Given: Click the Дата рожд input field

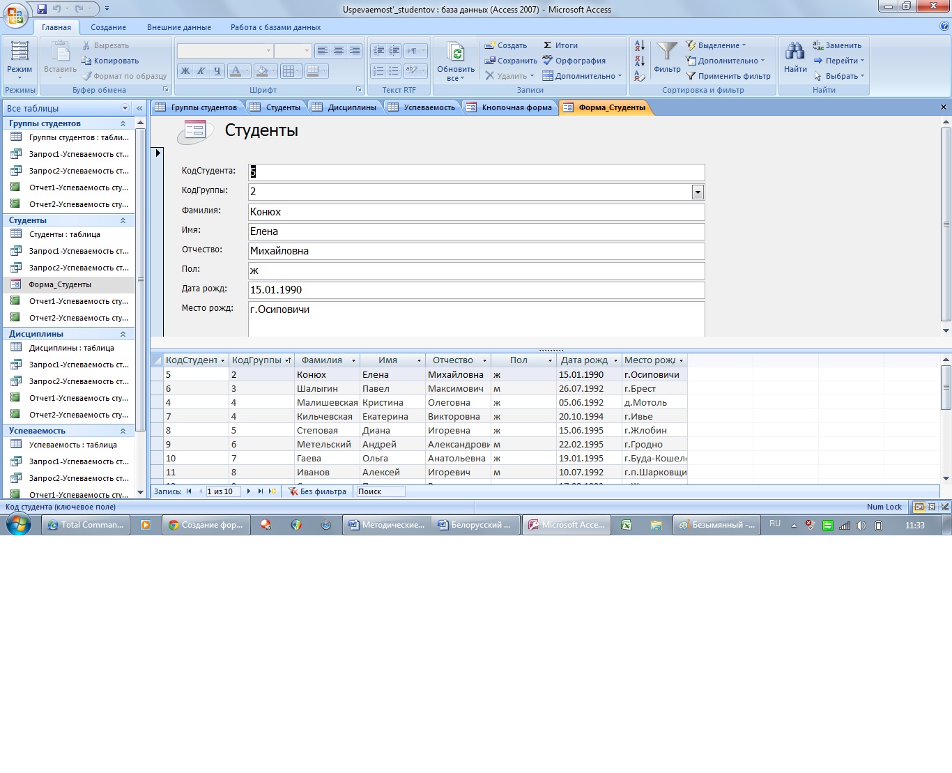Looking at the screenshot, I should 476,290.
